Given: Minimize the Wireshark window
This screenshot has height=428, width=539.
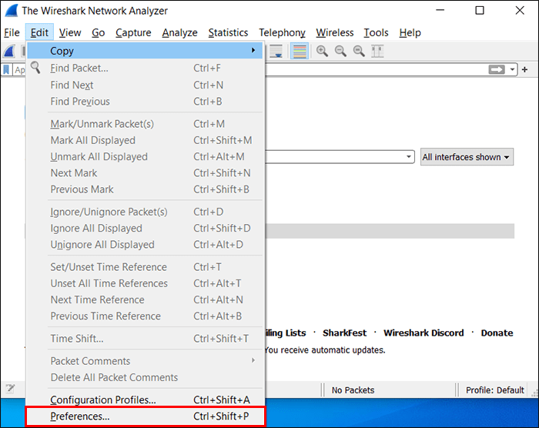Looking at the screenshot, I should pos(440,11).
